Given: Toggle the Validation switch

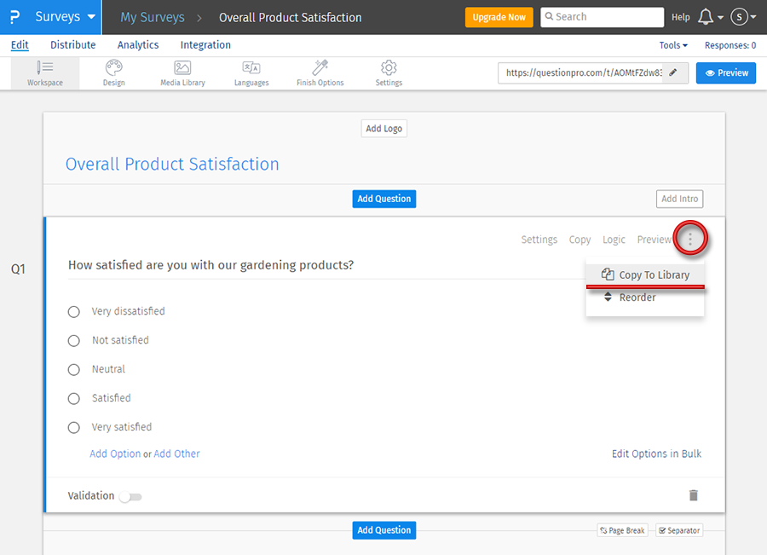Looking at the screenshot, I should point(130,496).
